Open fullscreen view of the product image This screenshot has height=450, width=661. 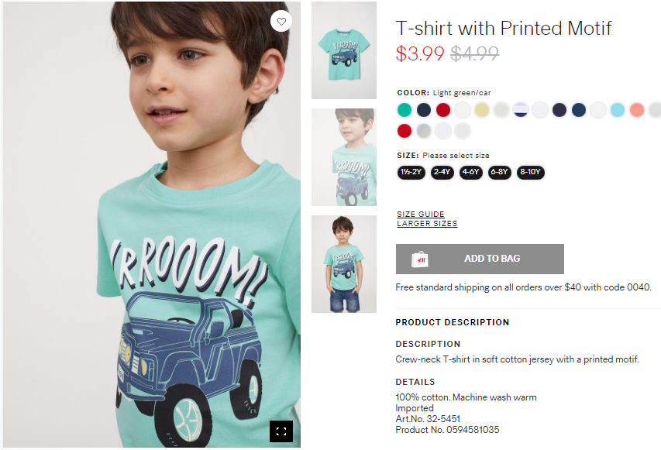[281, 431]
